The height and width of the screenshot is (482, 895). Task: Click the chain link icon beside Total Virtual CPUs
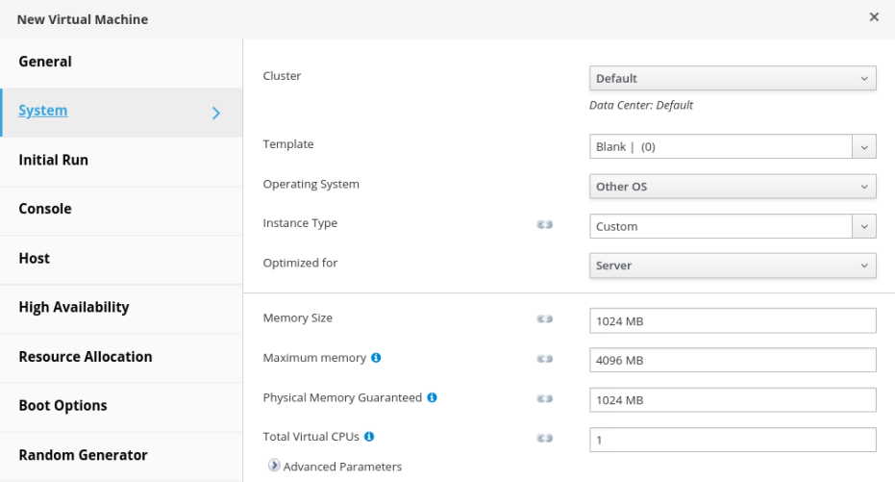pyautogui.click(x=544, y=438)
